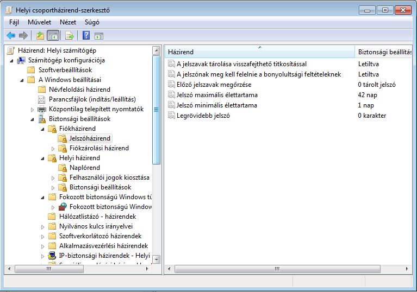Click the tree pane horizontal scrollbar thumb
The height and width of the screenshot is (292, 417).
[x=49, y=269]
